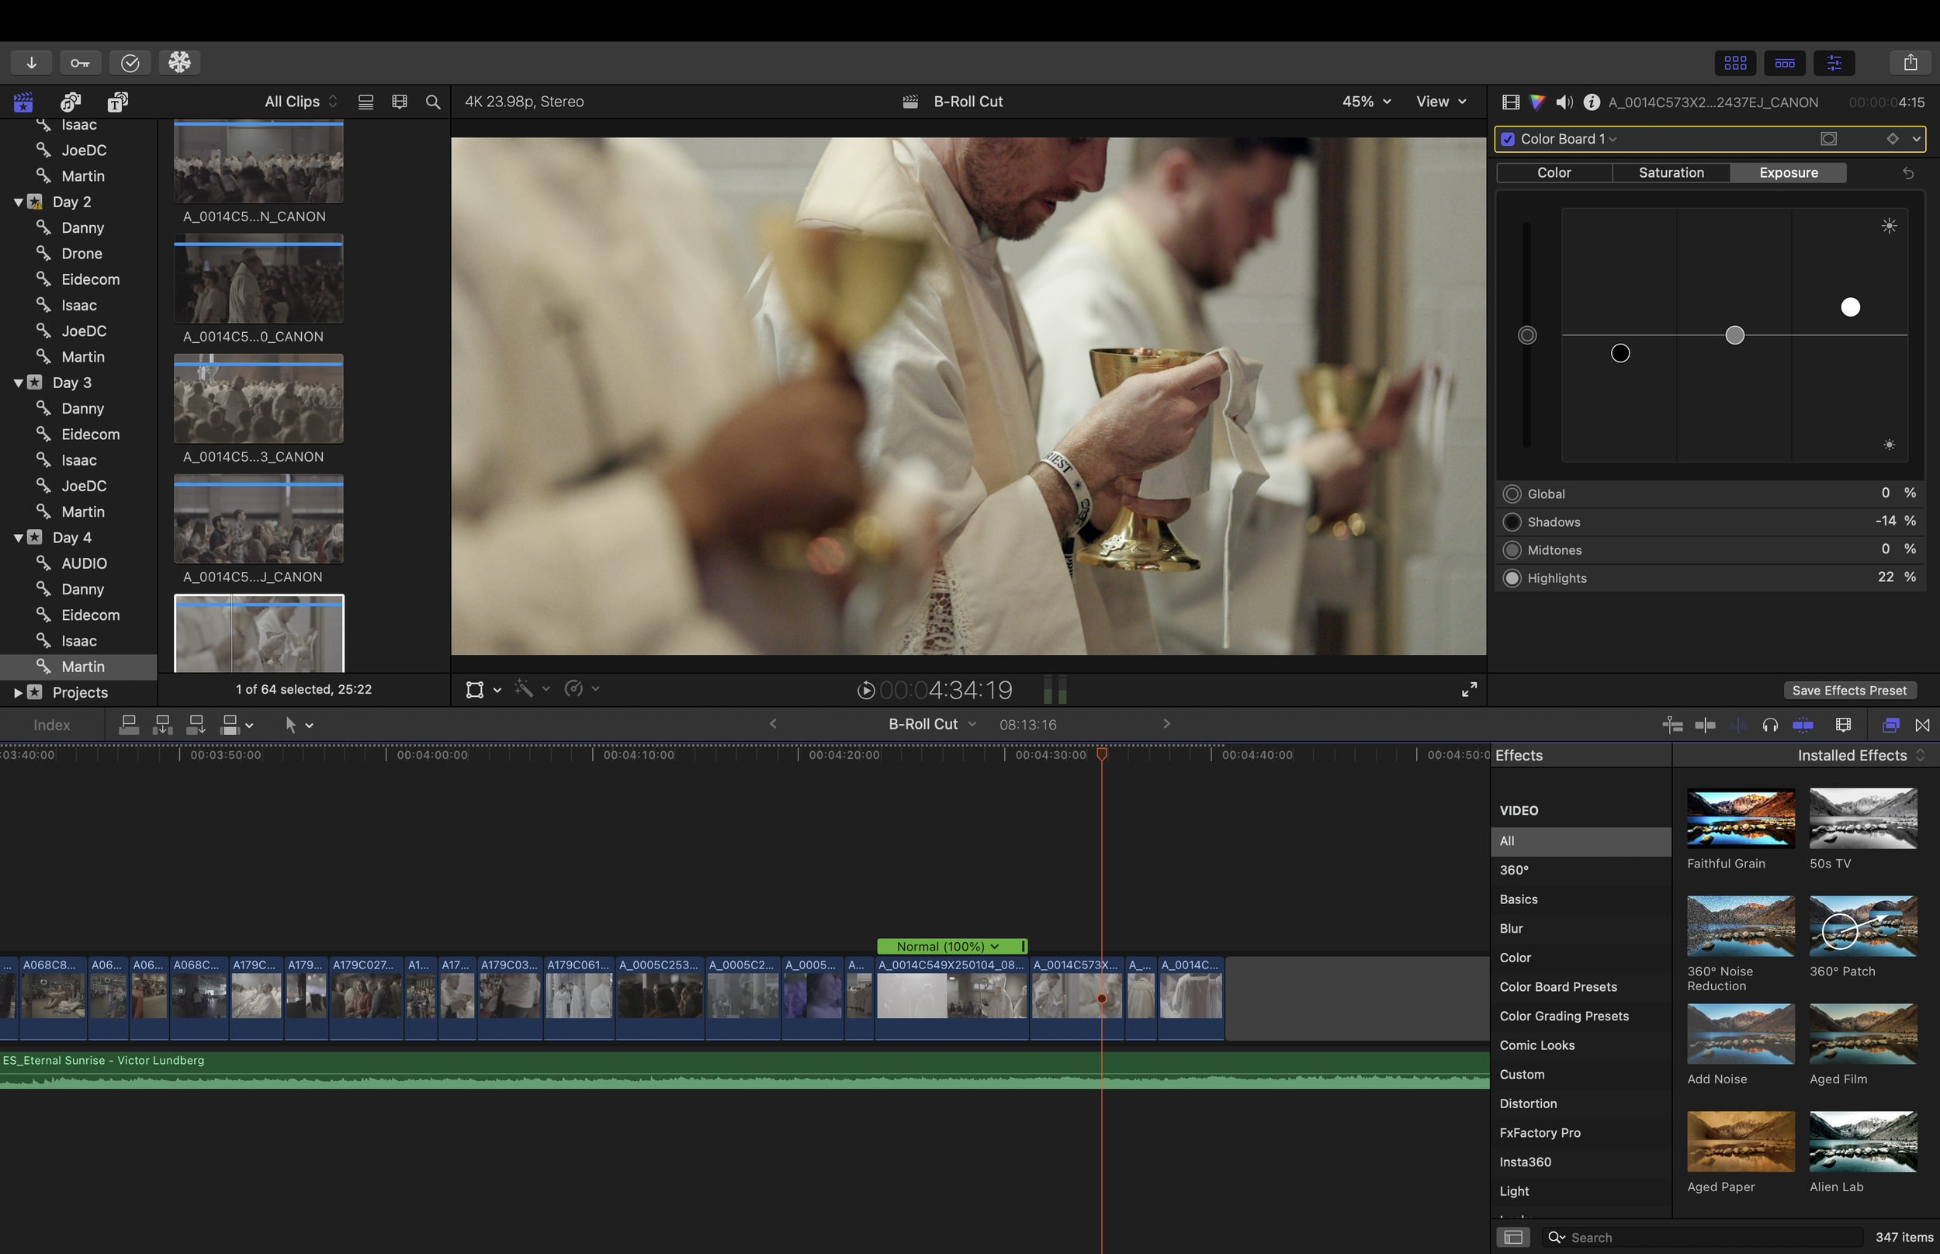Click the timeline Index button
This screenshot has width=1940, height=1254.
(51, 725)
